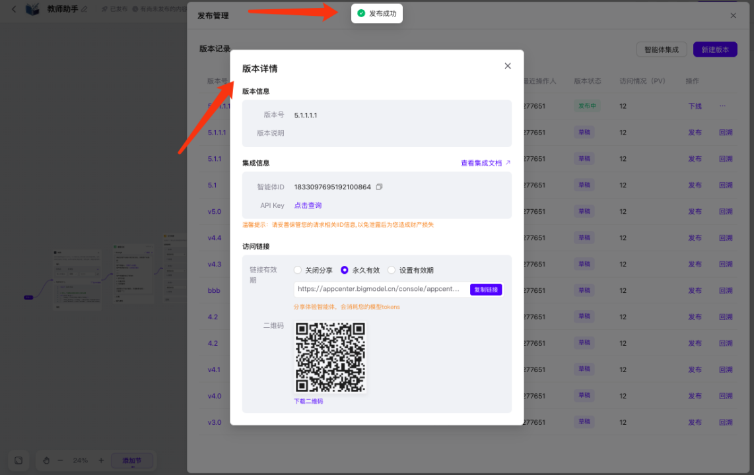The width and height of the screenshot is (754, 475).
Task: Open 查看集成文档 link
Action: (x=486, y=164)
